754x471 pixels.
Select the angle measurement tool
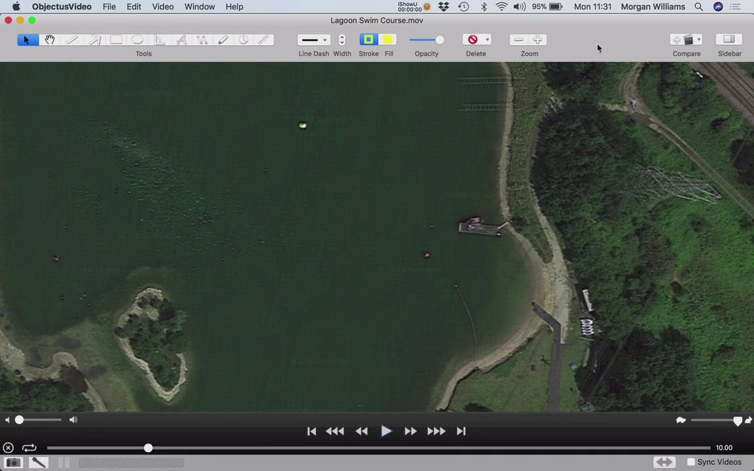tap(159, 40)
